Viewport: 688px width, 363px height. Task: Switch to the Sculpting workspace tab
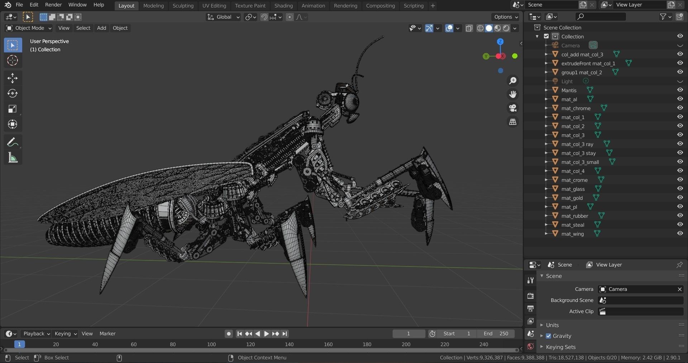183,6
